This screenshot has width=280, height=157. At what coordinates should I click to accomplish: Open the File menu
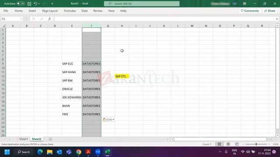point(6,11)
